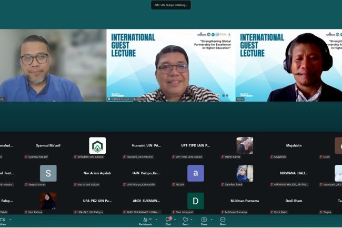The height and width of the screenshot is (228, 342).
Task: Click the Mujahidin participant tile
Action: click(x=294, y=145)
